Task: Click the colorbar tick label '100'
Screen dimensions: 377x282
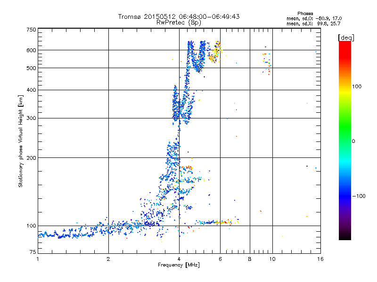Action: pyautogui.click(x=357, y=86)
